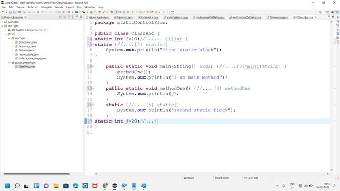Open the File menu
This screenshot has height=191, width=340.
(4, 7)
